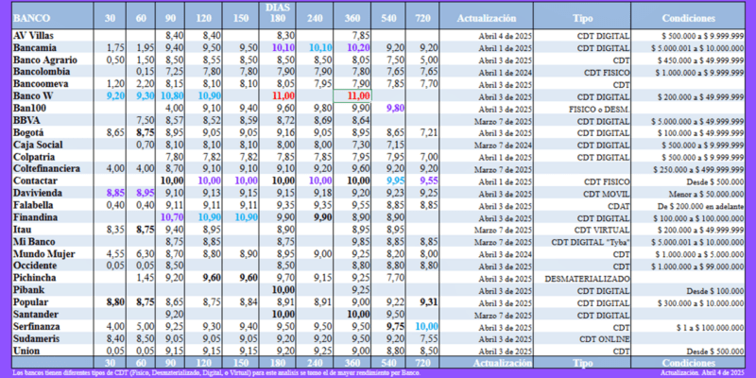756x378 pixels.
Task: Click the Pibank bank name cell
Action: click(x=30, y=290)
